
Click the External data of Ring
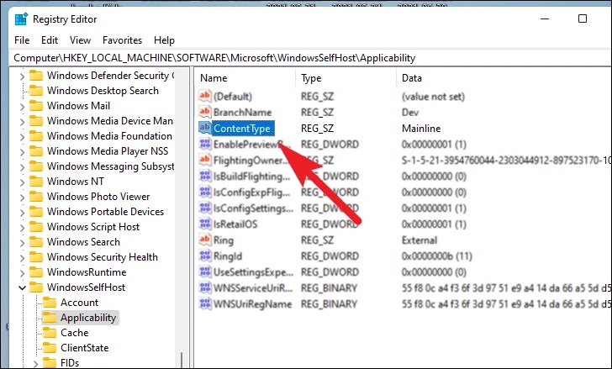[x=419, y=240]
